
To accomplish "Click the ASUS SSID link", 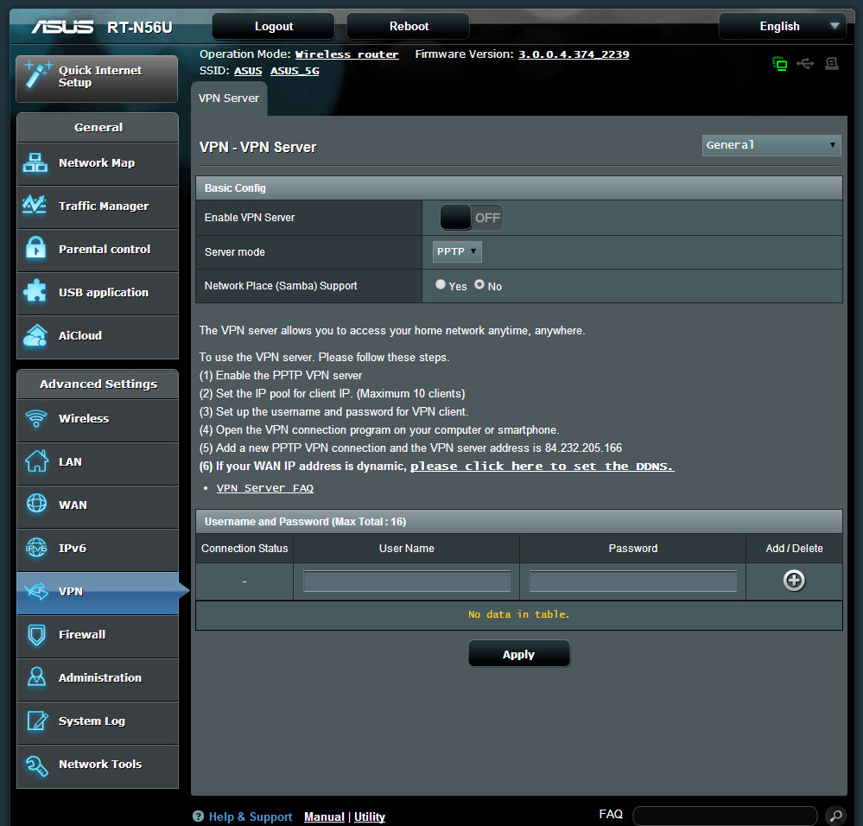I will point(248,71).
